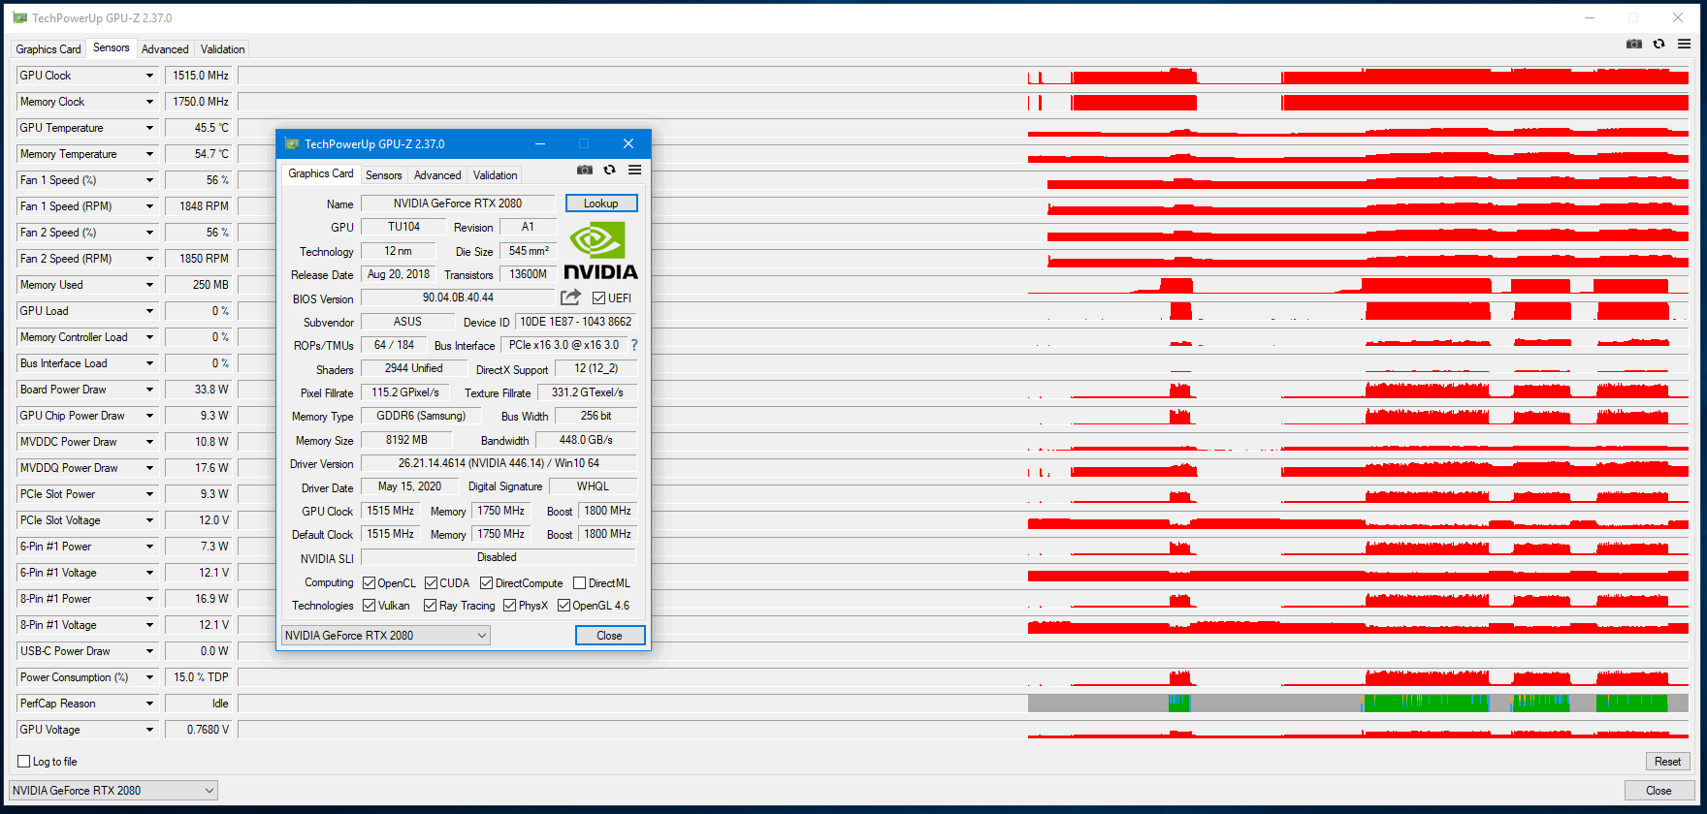This screenshot has width=1707, height=814.
Task: Click GPU-Z app icon in dialog title bar
Action: [291, 143]
